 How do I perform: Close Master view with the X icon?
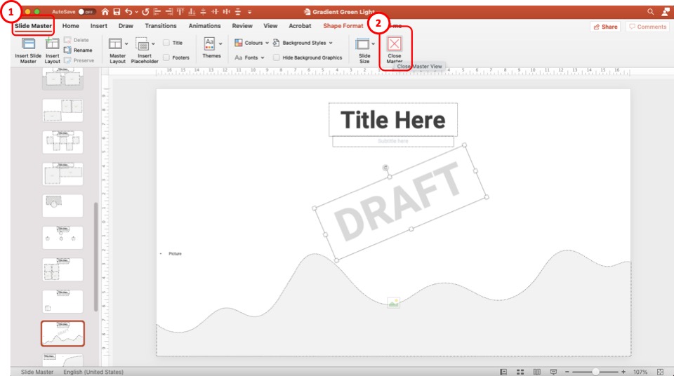click(x=394, y=43)
